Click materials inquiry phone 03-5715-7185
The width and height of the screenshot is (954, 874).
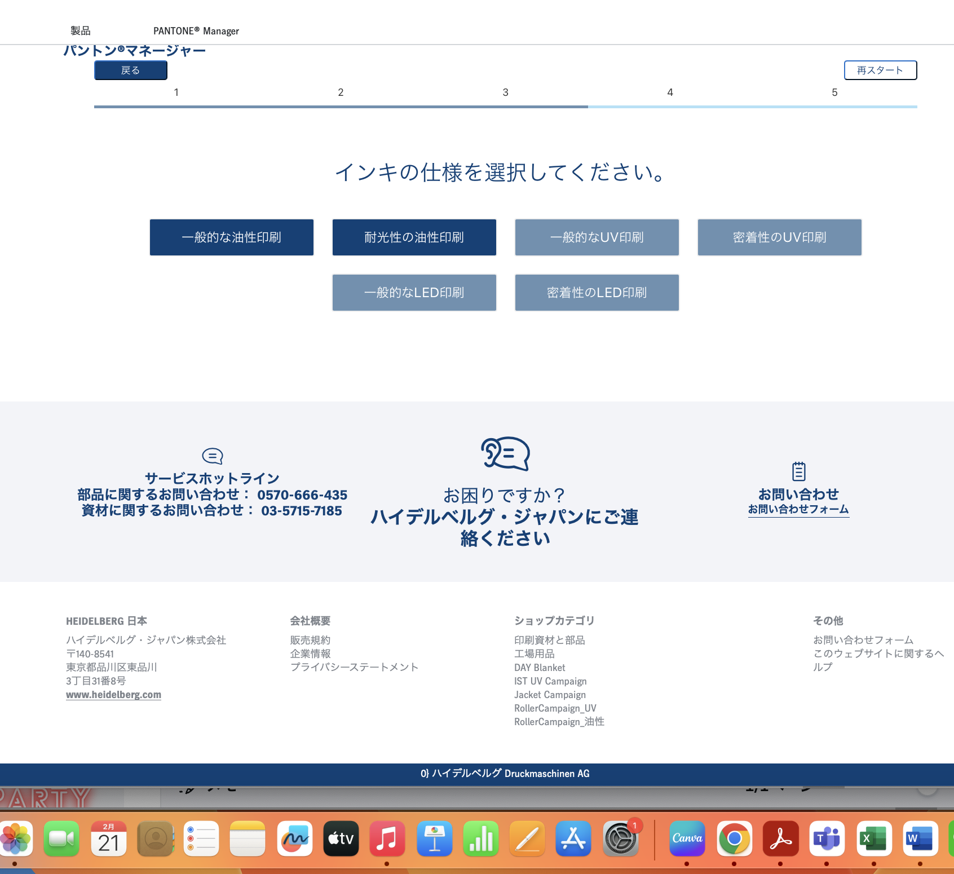coord(302,511)
